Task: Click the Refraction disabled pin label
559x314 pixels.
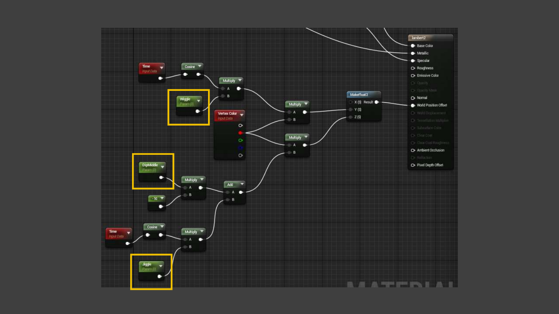Action: (424, 158)
